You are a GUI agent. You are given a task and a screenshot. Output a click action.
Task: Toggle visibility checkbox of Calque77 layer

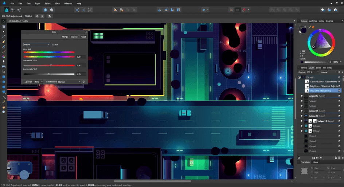[x=339, y=96]
